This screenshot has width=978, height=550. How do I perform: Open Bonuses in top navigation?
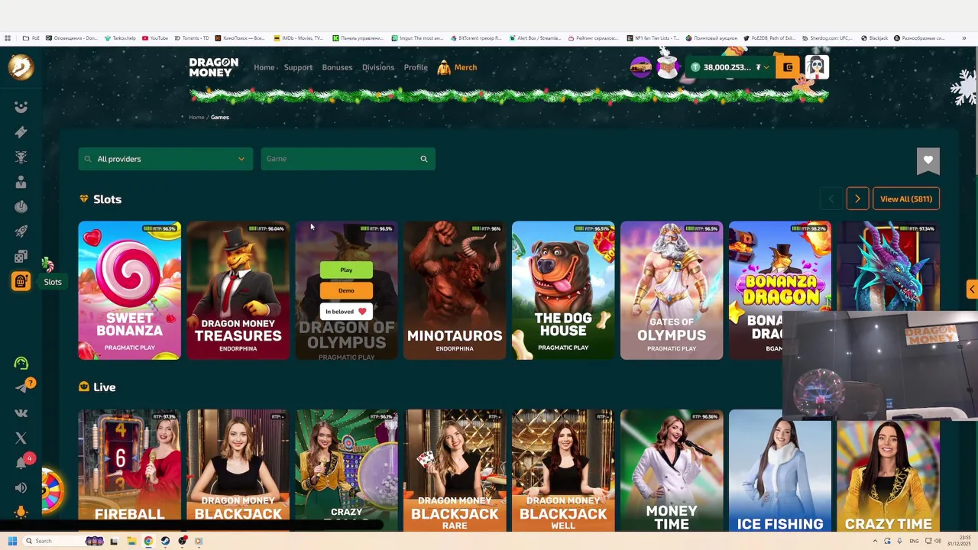(x=337, y=67)
